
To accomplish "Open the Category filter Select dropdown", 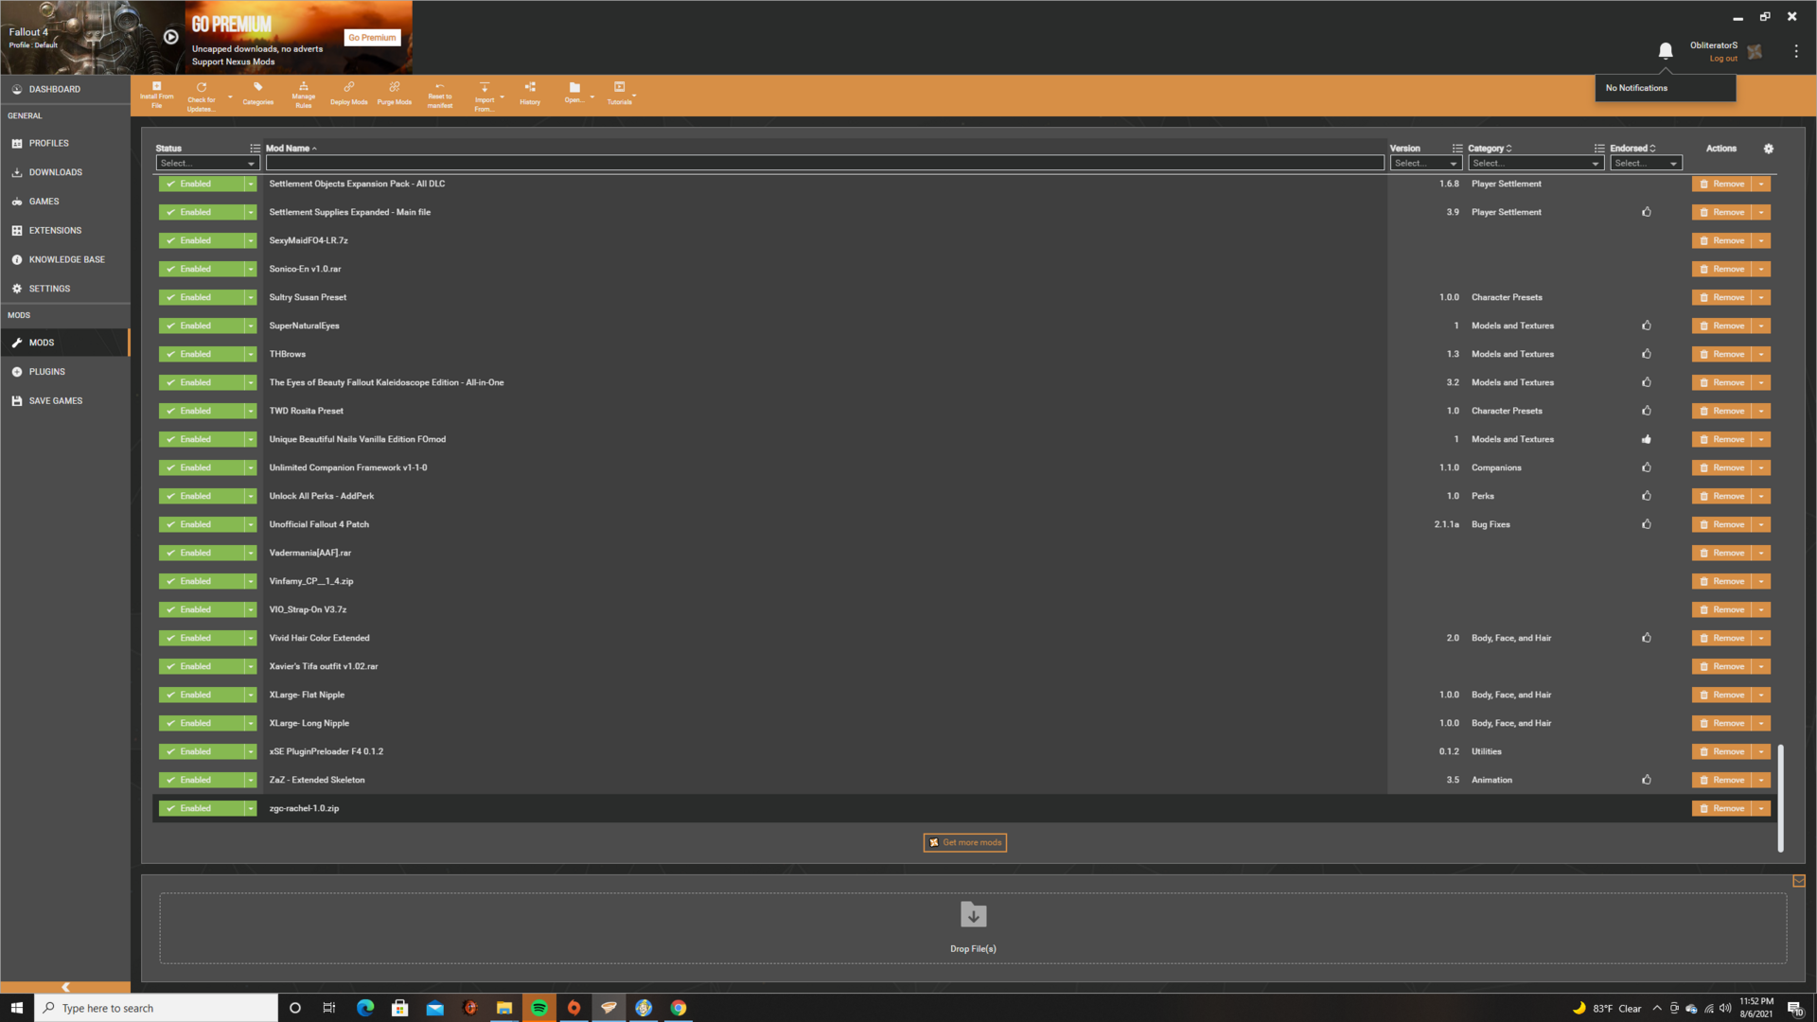I will pyautogui.click(x=1535, y=164).
